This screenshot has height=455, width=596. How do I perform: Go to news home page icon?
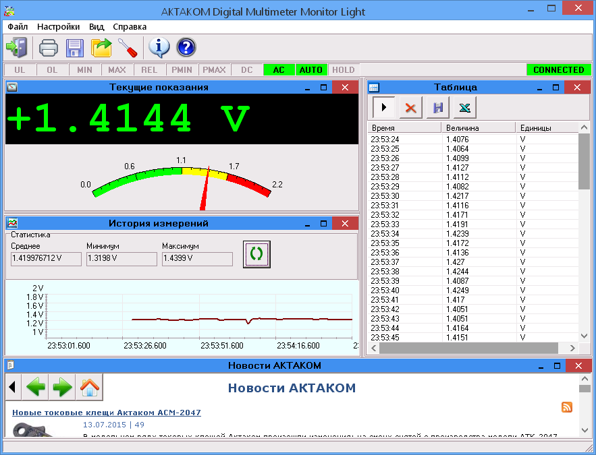pyautogui.click(x=90, y=388)
